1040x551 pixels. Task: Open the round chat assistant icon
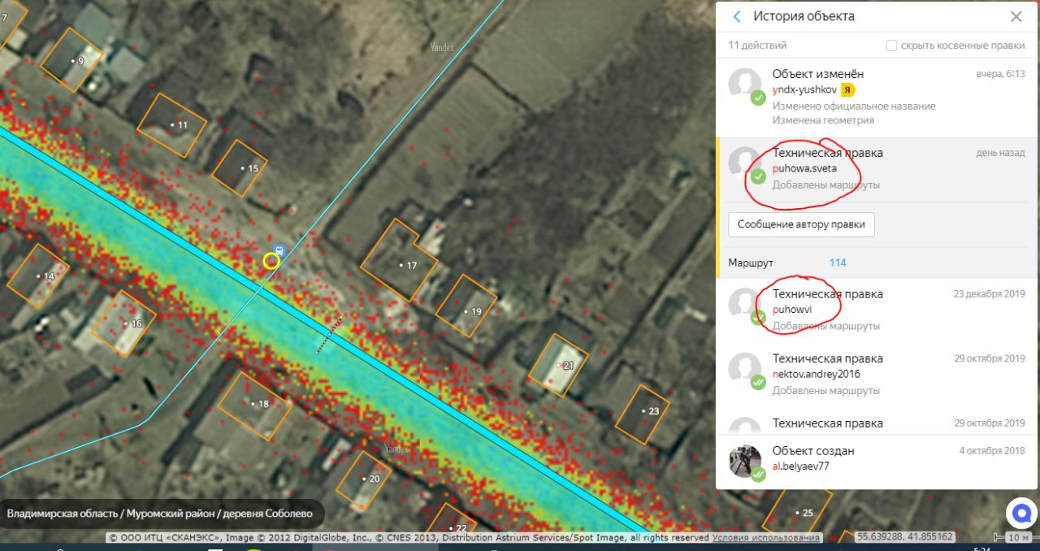pyautogui.click(x=1022, y=514)
